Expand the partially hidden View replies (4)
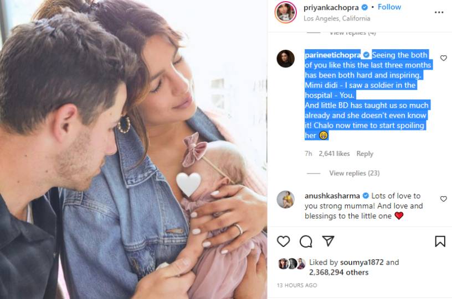452x299 pixels. point(352,33)
